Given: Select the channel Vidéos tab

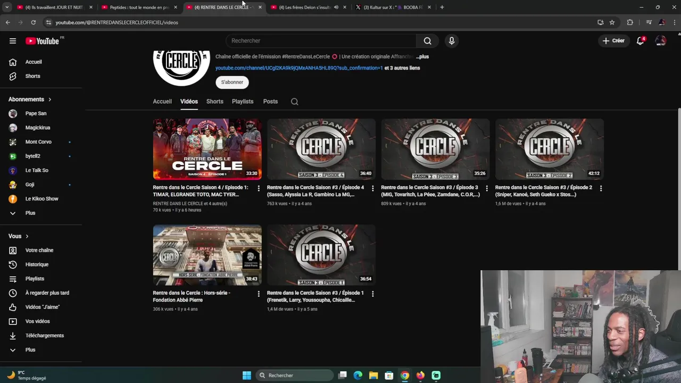Looking at the screenshot, I should (x=189, y=102).
